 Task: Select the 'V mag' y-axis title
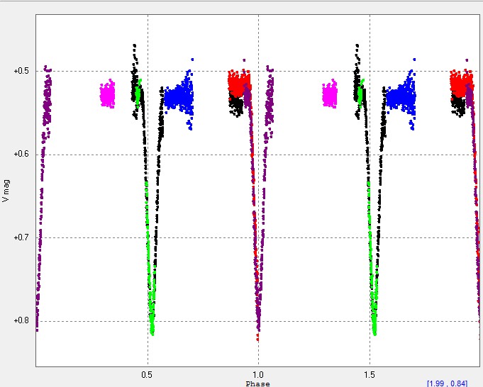(5, 191)
